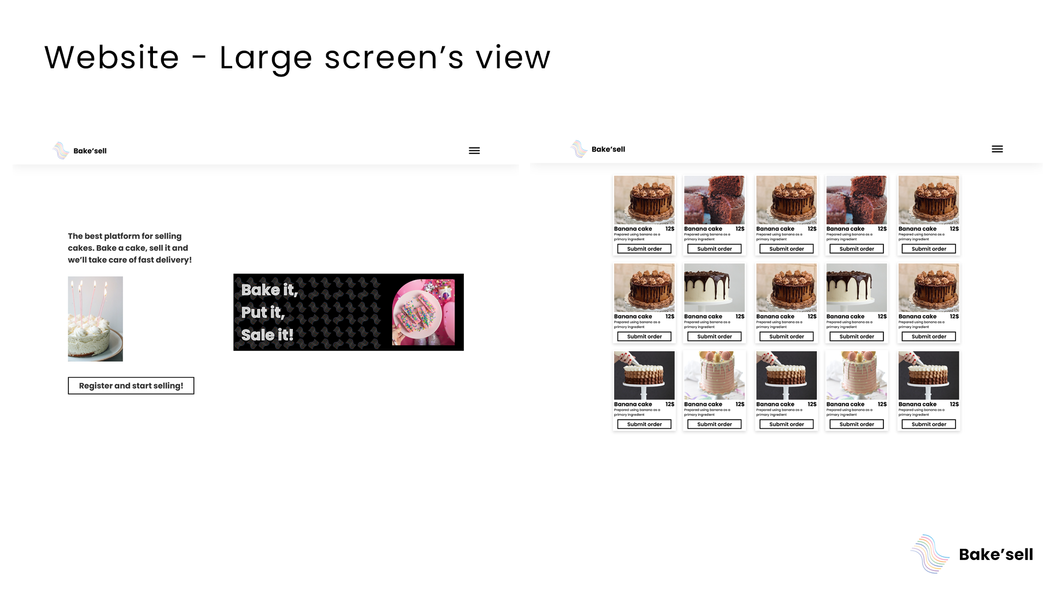Click 'Bake'sell' text in the left mockup header

click(90, 151)
